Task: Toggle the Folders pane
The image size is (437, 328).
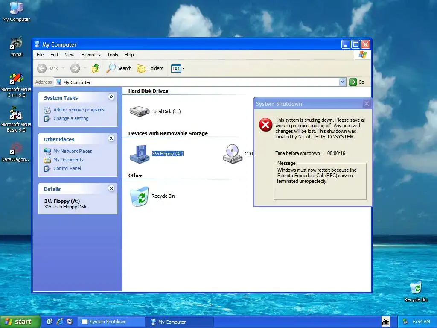Action: 150,68
